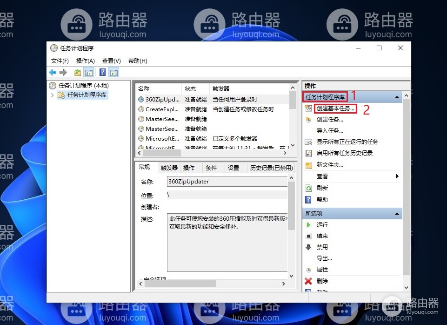Switch to the 常规 tab
Viewport: 447px width, 325px height.
tap(144, 167)
